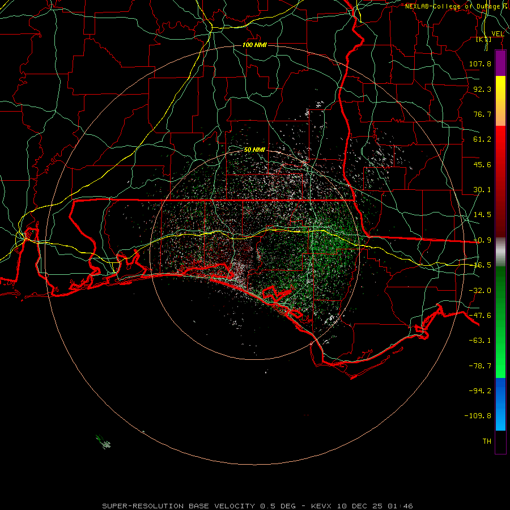Select the 92.3 legend value
The width and height of the screenshot is (510, 510).
[482, 89]
